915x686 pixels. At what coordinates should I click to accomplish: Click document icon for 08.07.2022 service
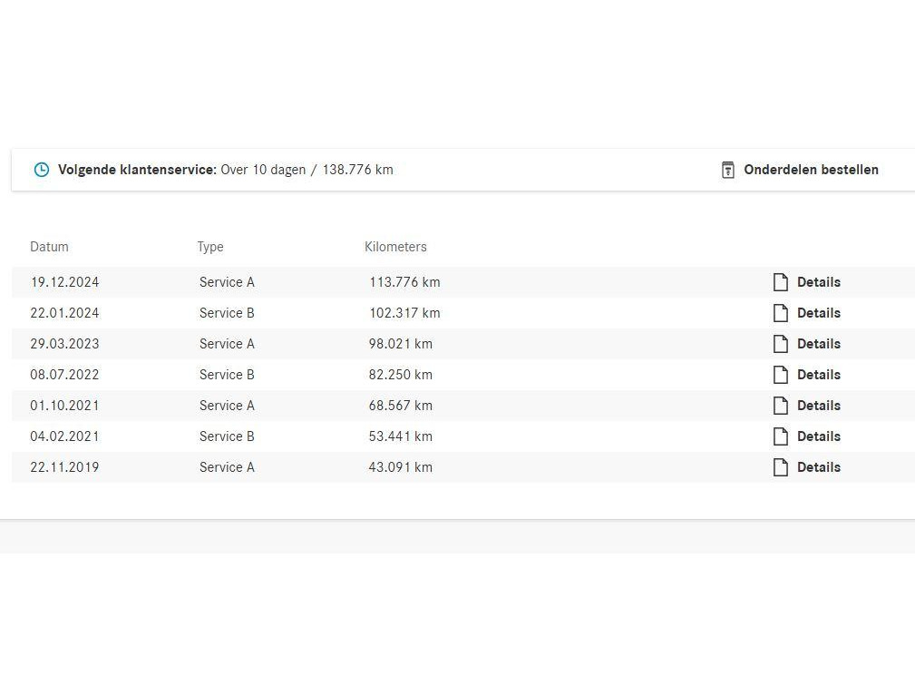(780, 375)
